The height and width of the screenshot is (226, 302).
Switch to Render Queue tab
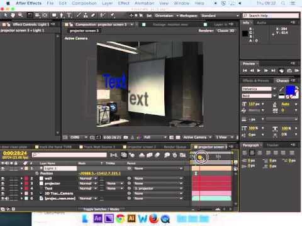click(175, 147)
